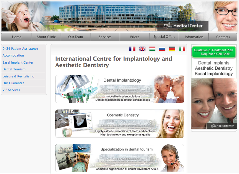
Task: Choose the Hungarian flag language
Action: [152, 49]
